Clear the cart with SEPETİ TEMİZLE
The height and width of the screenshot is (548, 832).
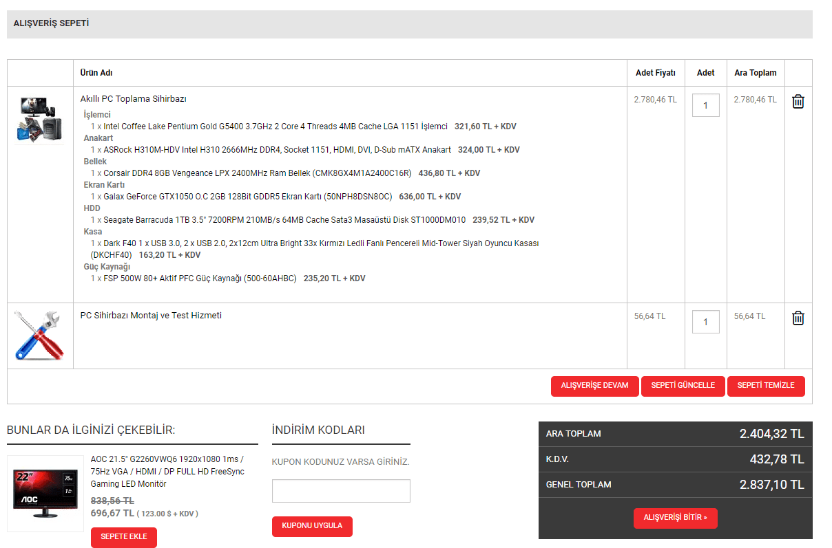click(766, 386)
